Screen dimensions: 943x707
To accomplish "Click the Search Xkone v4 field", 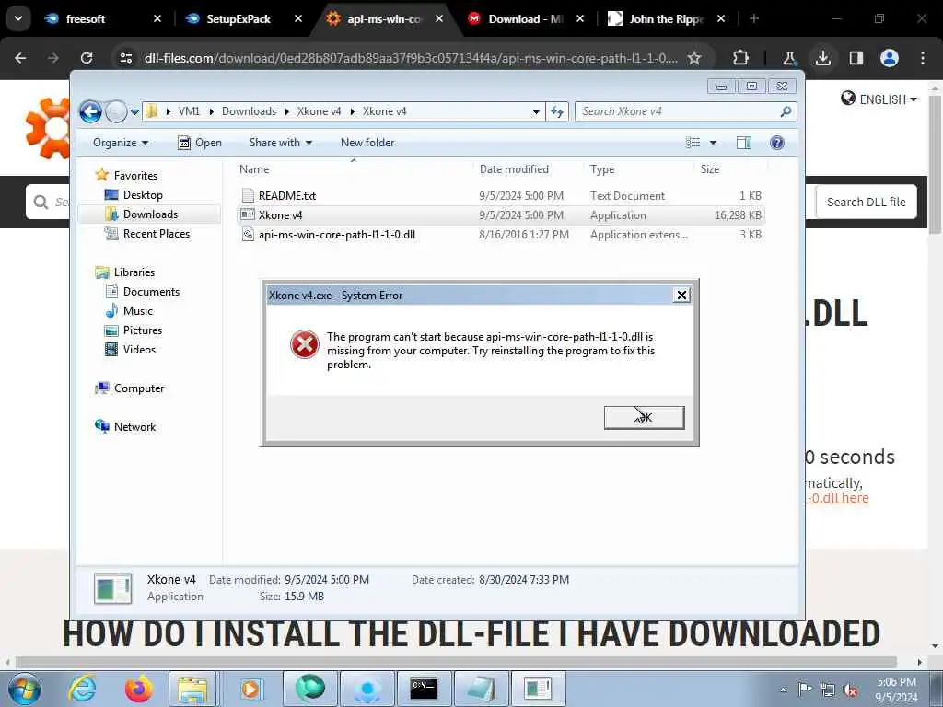I will (685, 111).
